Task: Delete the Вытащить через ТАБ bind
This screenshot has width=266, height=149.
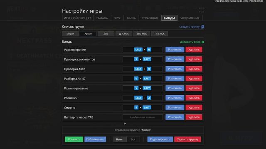Action: 194,117
